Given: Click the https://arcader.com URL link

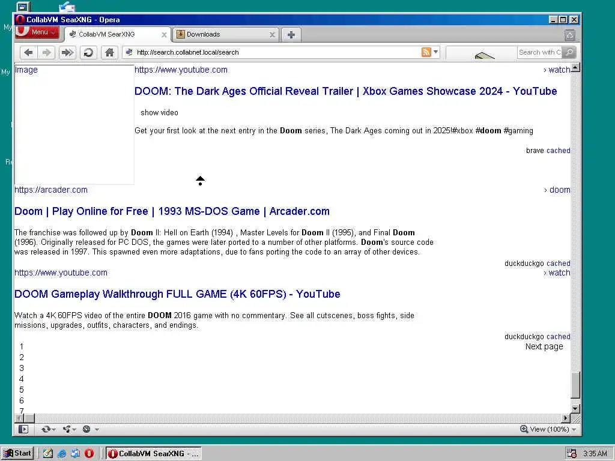Looking at the screenshot, I should tap(51, 190).
